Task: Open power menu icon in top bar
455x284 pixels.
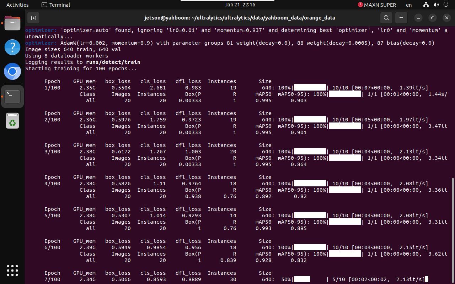Action: tap(446, 5)
